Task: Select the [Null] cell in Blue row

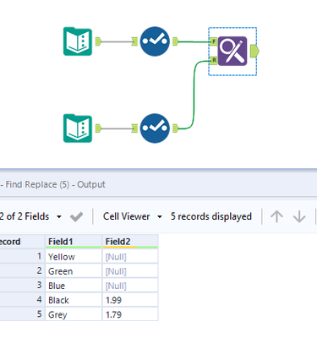Action: point(130,286)
